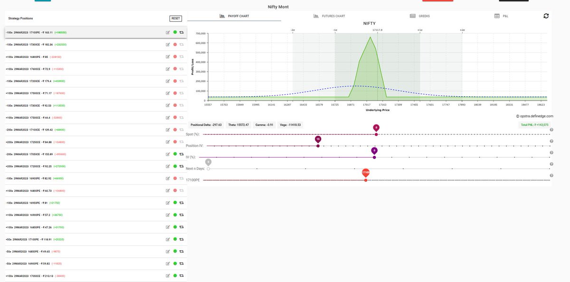Click swap icon on 17300CE ₹92.53 row
570x282 pixels.
click(181, 105)
